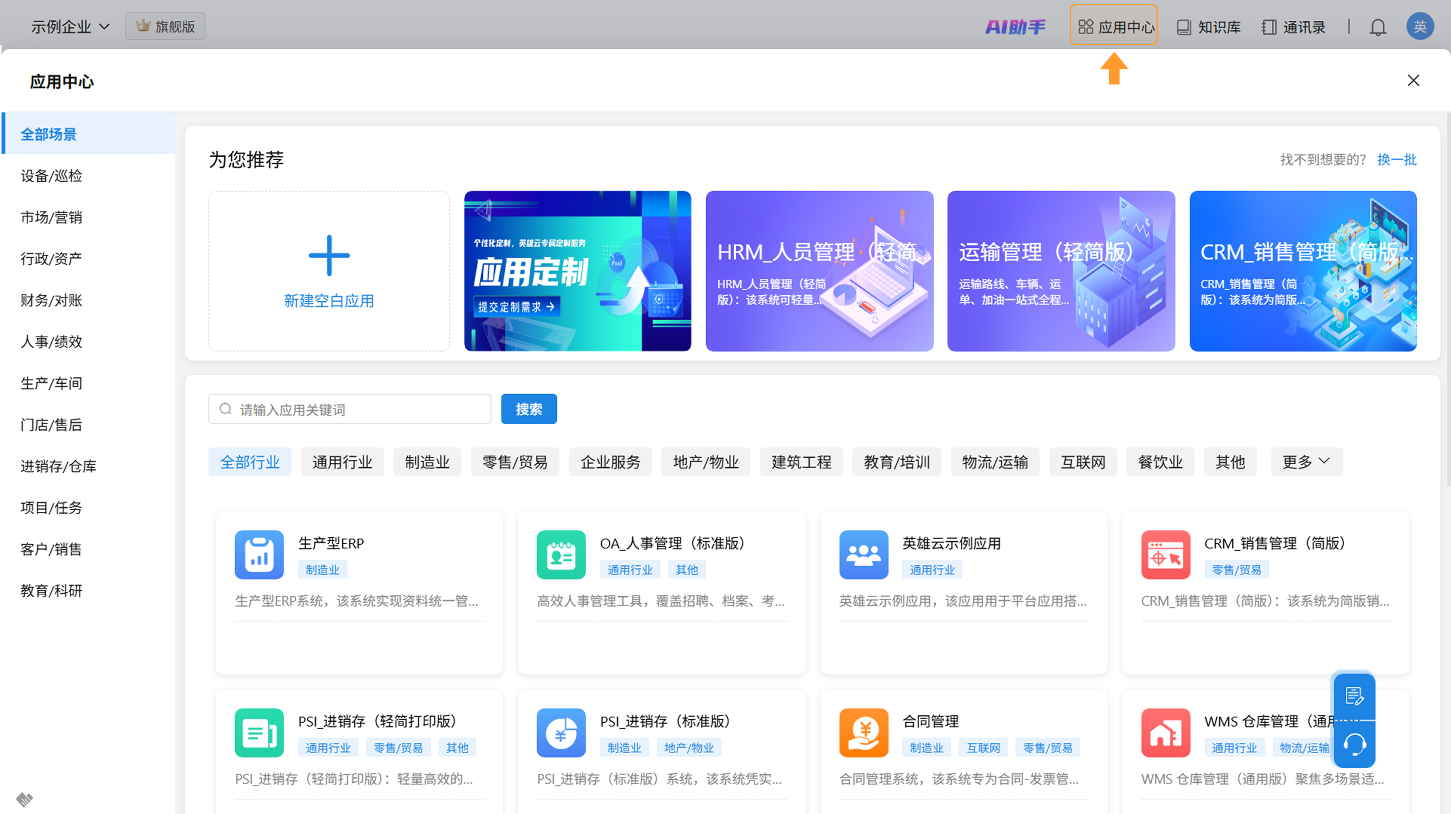Click the blue 搜索 button
Viewport: 1451px width, 814px height.
(x=528, y=409)
